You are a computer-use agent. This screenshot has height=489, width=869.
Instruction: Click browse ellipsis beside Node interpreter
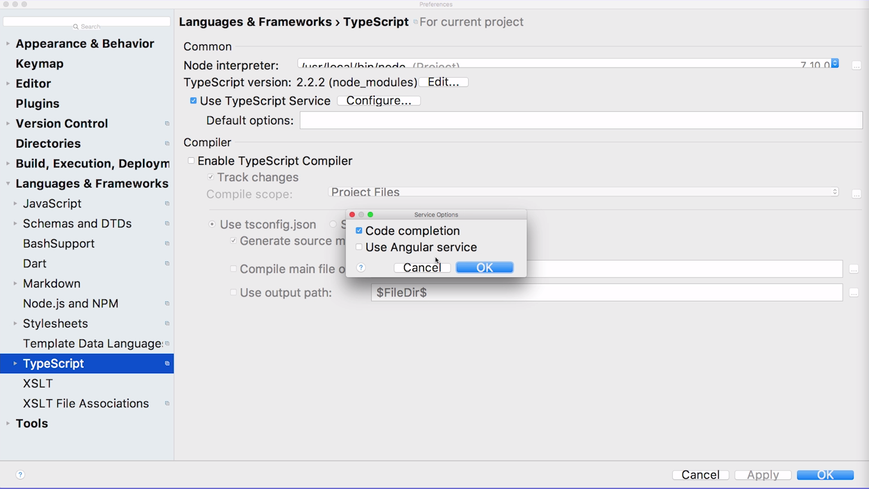point(856,65)
